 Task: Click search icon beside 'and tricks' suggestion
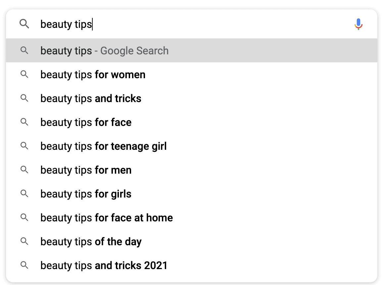[x=24, y=98]
